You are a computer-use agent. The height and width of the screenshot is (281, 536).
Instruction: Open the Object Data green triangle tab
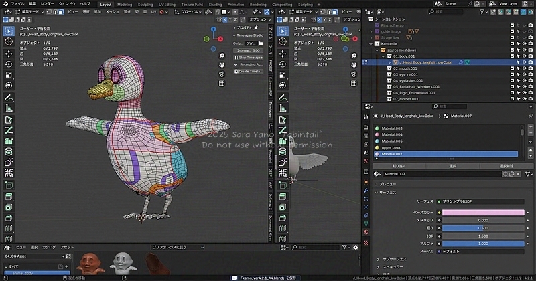pos(366,223)
